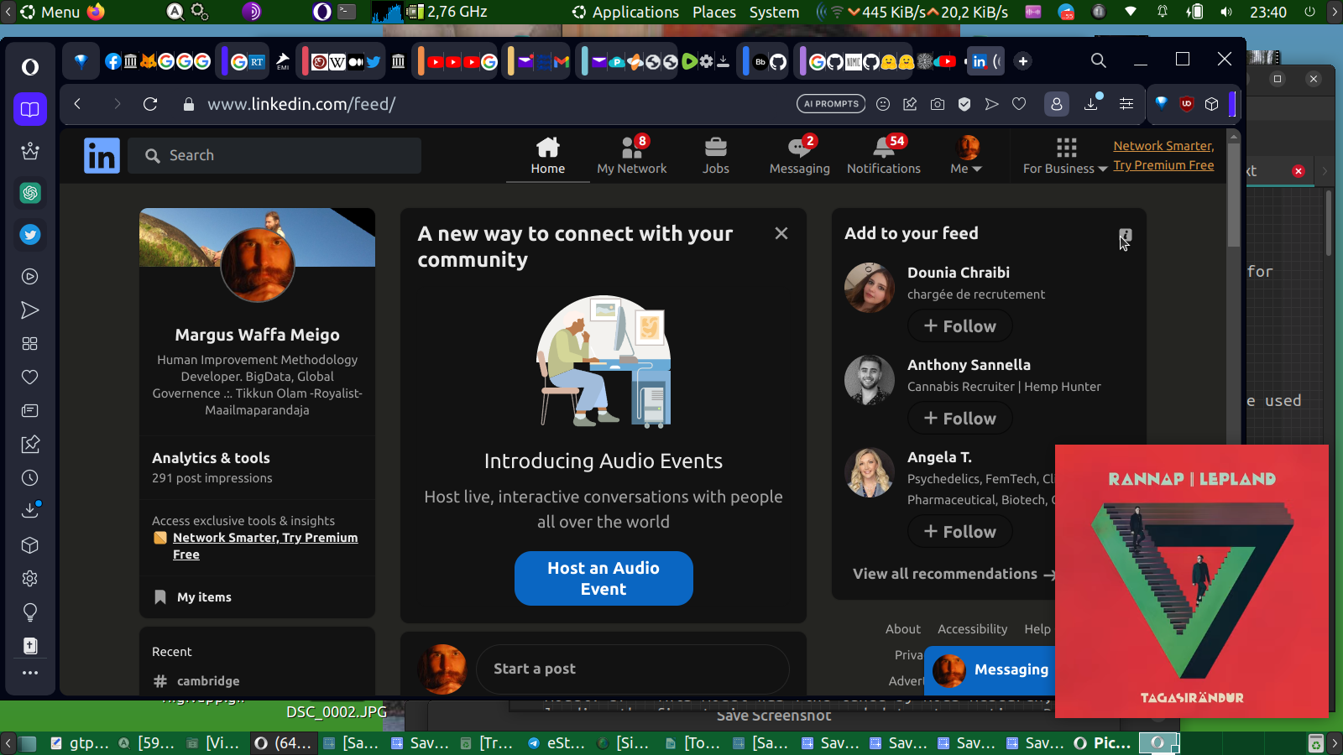Open the Twitter sidebar panel
1343x755 pixels.
[30, 235]
